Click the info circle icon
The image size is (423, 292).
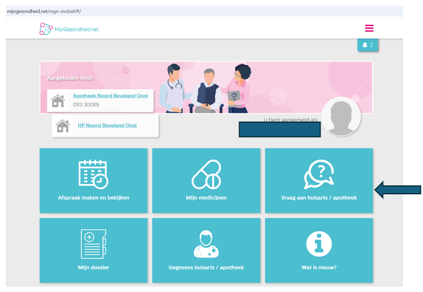pos(318,244)
